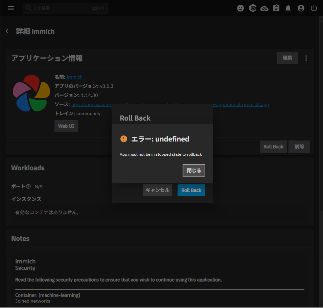Screen dimensions: 323x308
Task: Select the Notes section heading
Action: pos(20,238)
